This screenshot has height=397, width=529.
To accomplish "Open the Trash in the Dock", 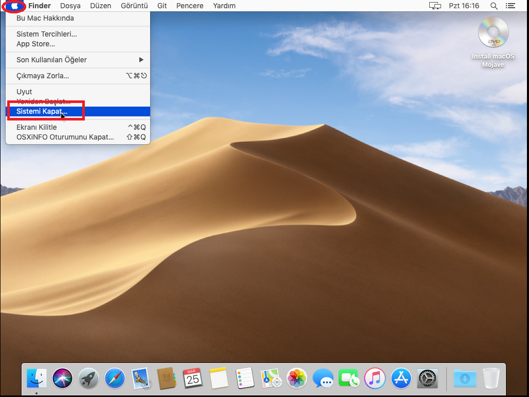I will coord(491,379).
